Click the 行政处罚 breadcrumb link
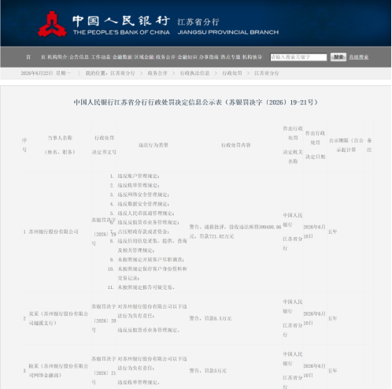 coord(232,73)
